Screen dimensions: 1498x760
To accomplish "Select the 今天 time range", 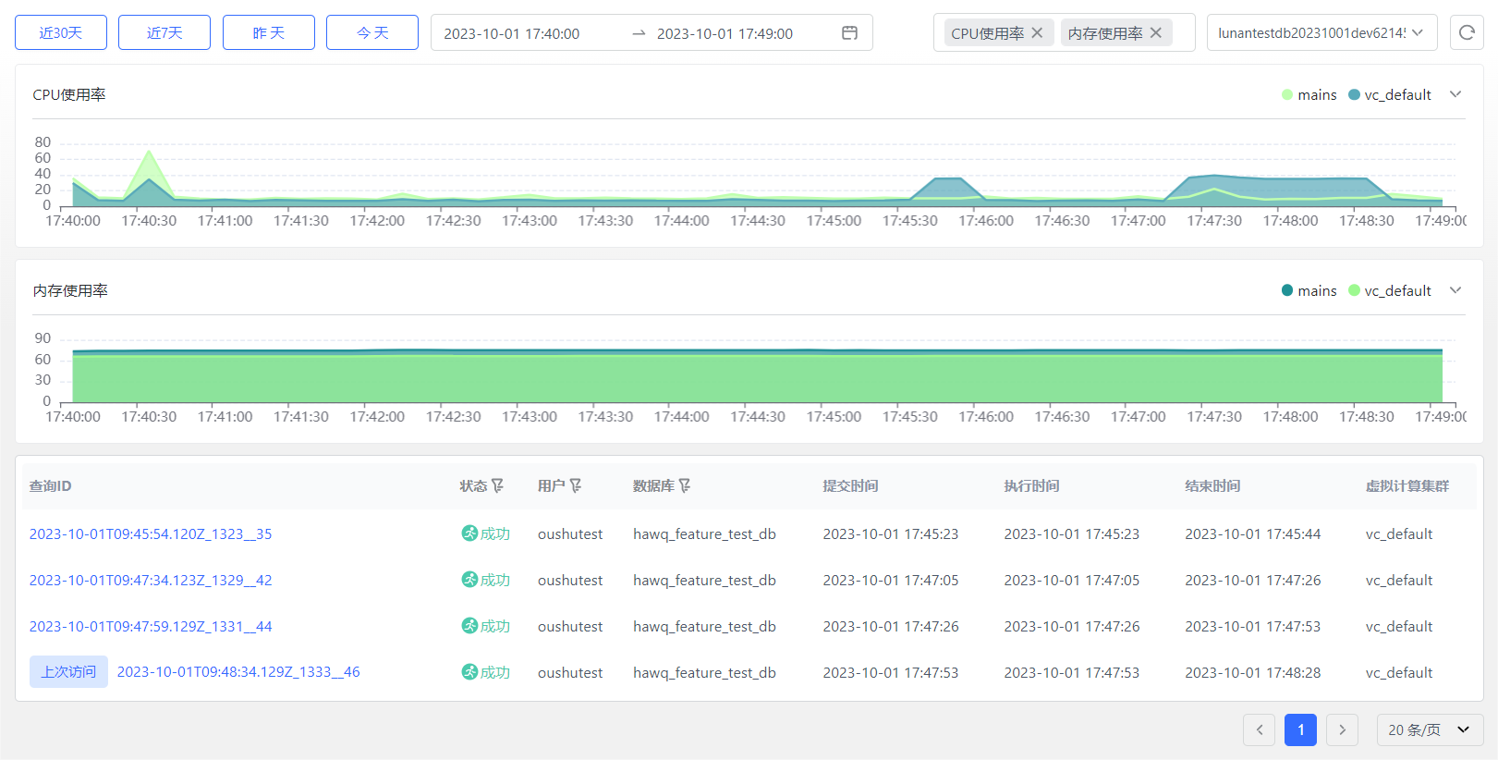I will click(372, 33).
